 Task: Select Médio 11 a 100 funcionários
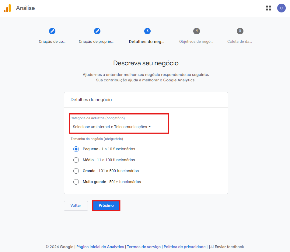click(x=76, y=160)
